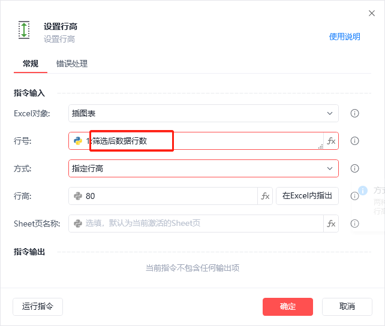Click info icon next to 行号 field
Image resolution: width=385 pixels, height=326 pixels.
tap(354, 141)
